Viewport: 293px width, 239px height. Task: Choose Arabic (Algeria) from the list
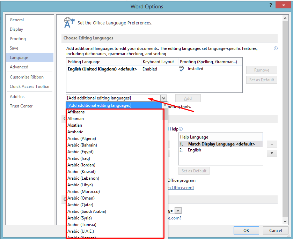pyautogui.click(x=114, y=139)
